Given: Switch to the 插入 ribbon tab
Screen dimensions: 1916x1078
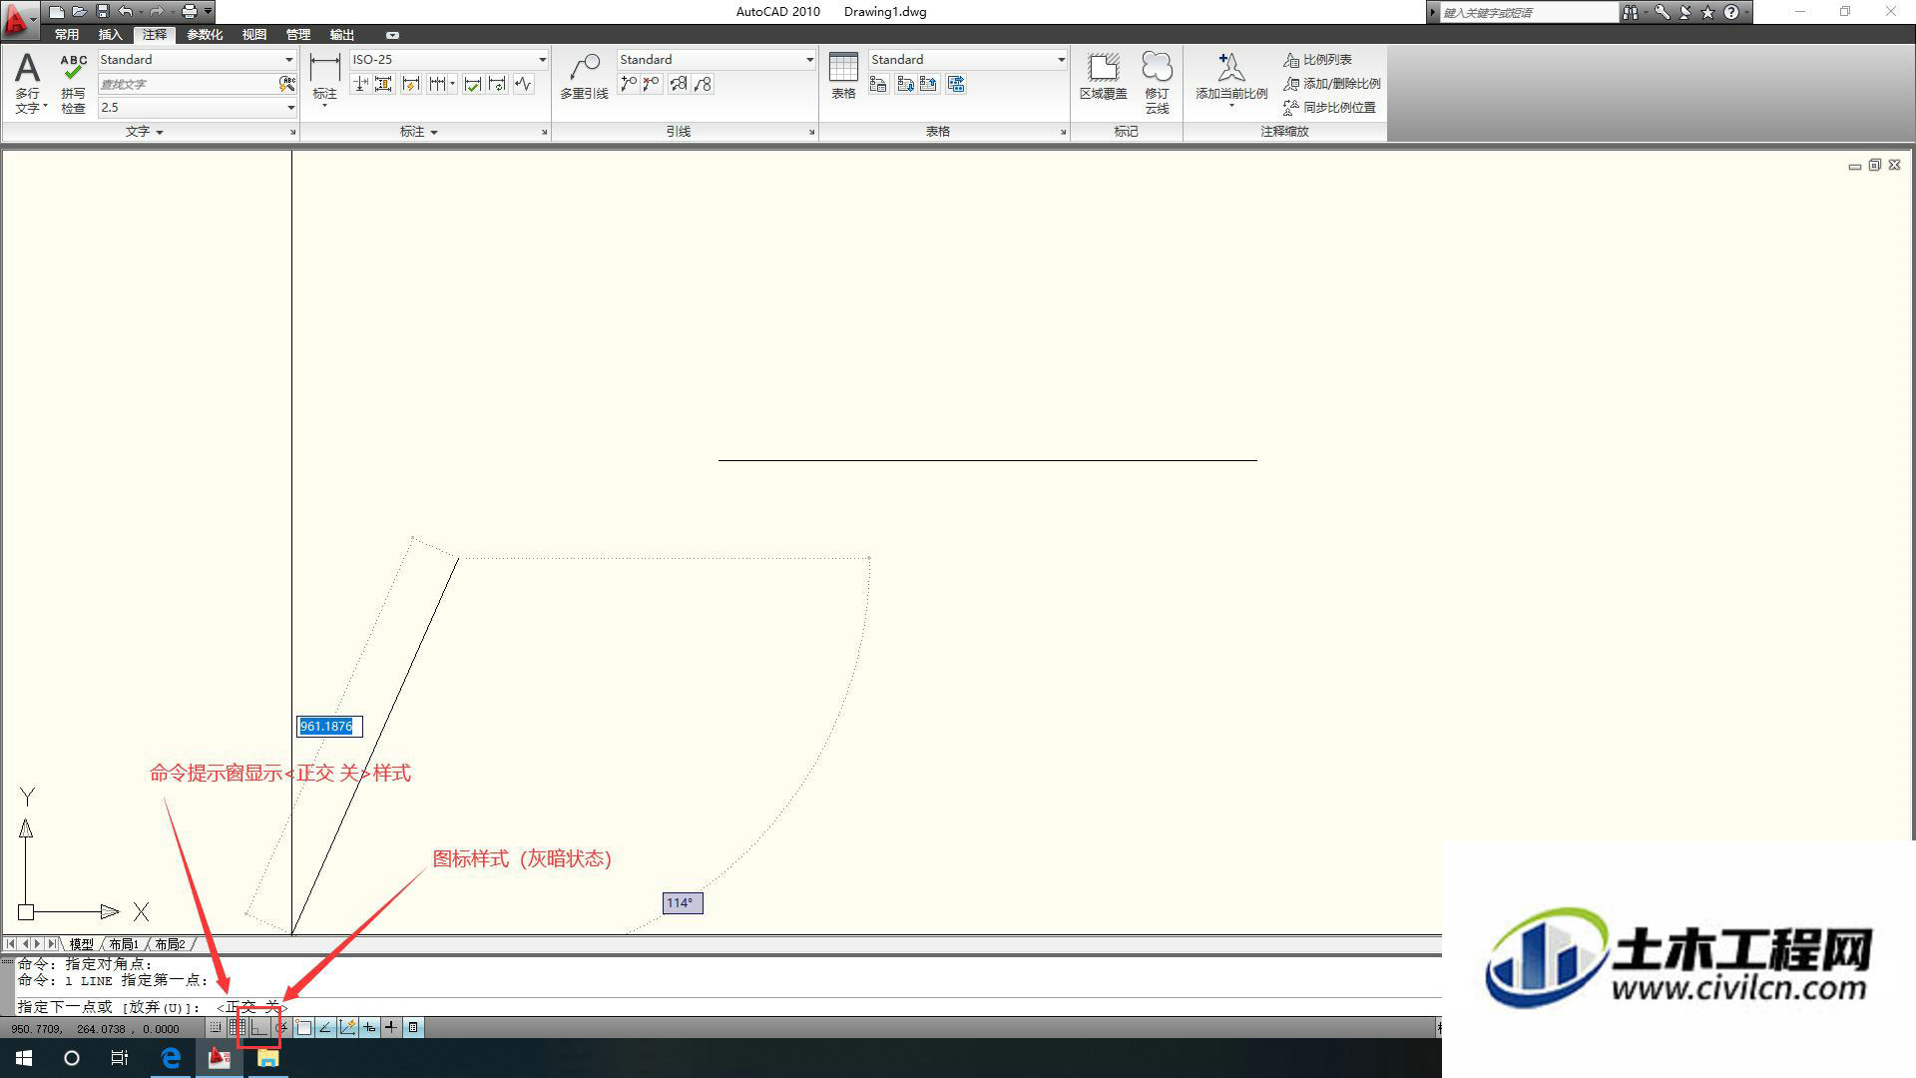Looking at the screenshot, I should coord(110,35).
